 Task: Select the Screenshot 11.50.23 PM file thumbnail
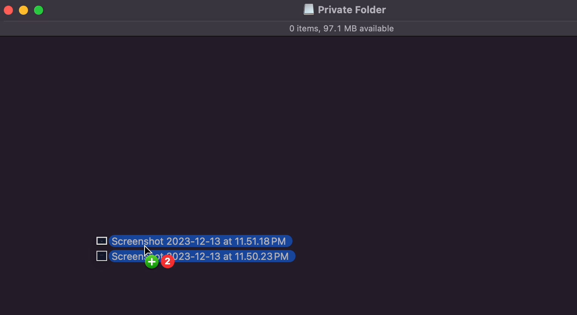(102, 256)
